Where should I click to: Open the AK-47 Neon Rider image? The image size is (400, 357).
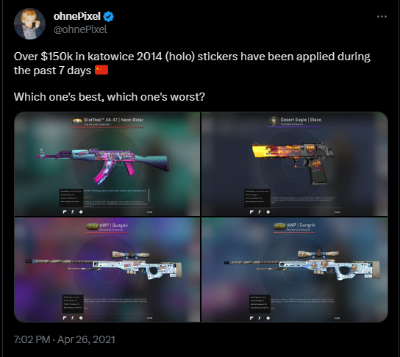pos(107,164)
